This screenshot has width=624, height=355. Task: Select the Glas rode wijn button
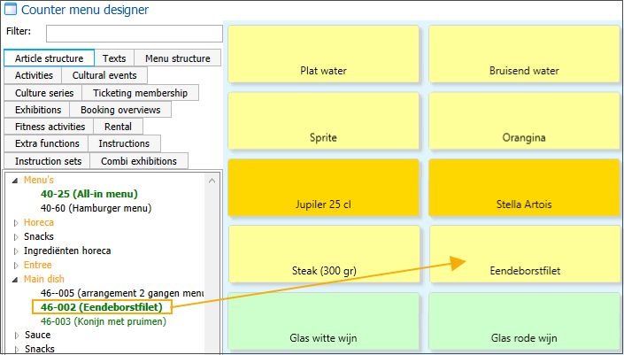[524, 320]
